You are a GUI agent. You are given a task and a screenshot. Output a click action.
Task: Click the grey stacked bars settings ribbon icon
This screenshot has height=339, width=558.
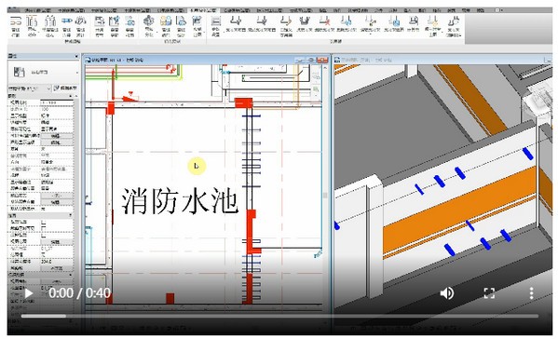pos(216,21)
